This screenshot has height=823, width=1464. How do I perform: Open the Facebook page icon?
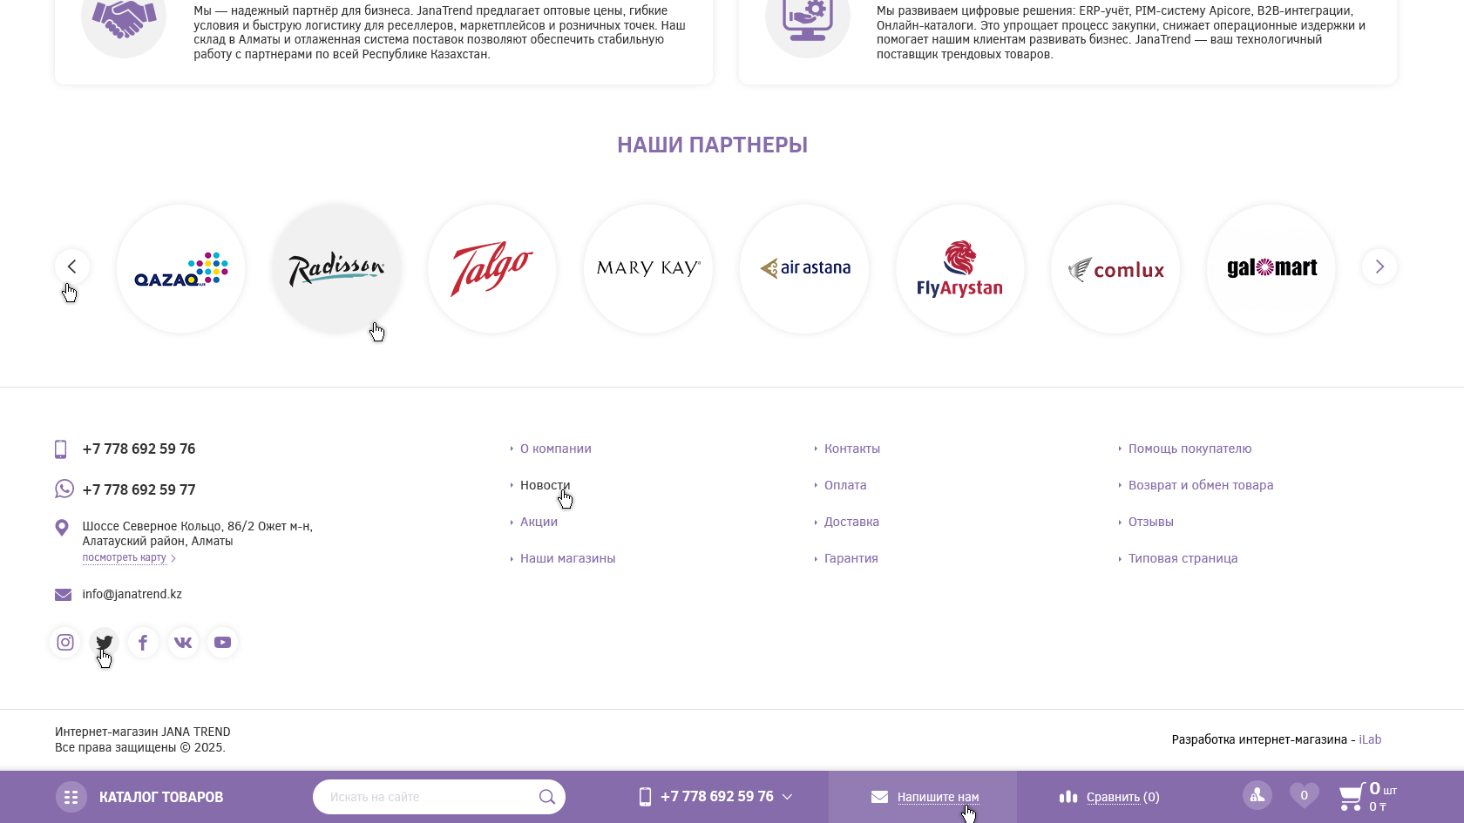pyautogui.click(x=143, y=642)
